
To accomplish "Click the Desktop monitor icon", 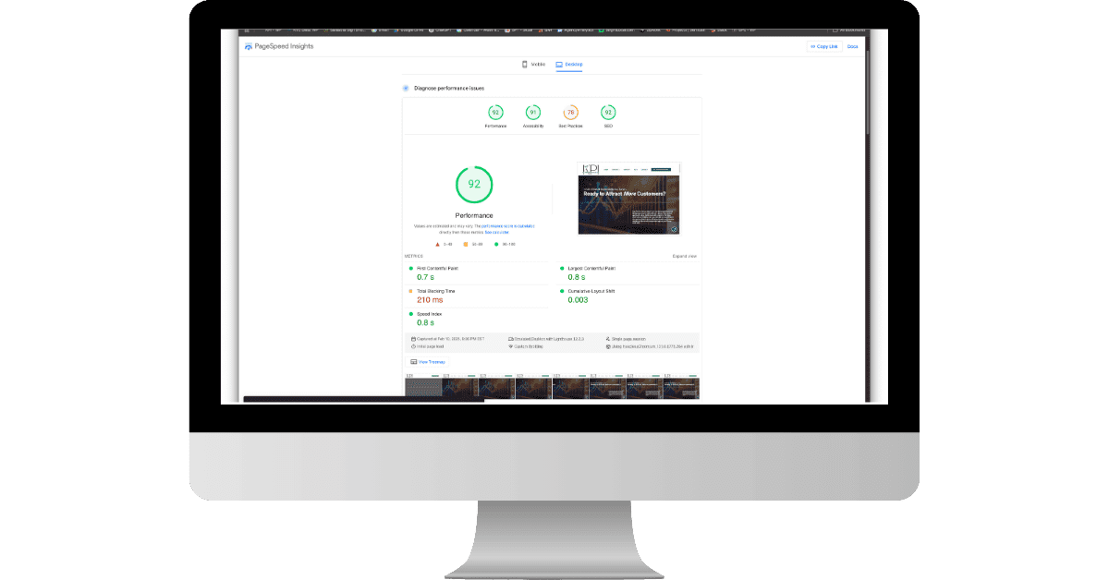I will click(x=558, y=64).
